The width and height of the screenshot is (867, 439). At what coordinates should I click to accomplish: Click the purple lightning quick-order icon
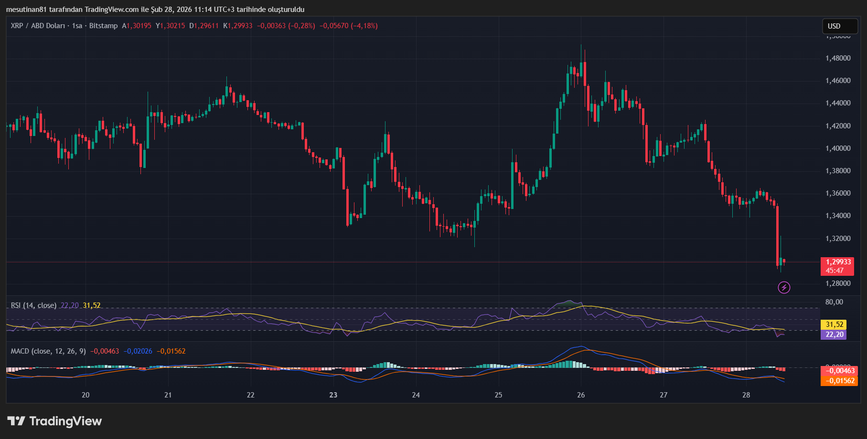(x=784, y=287)
